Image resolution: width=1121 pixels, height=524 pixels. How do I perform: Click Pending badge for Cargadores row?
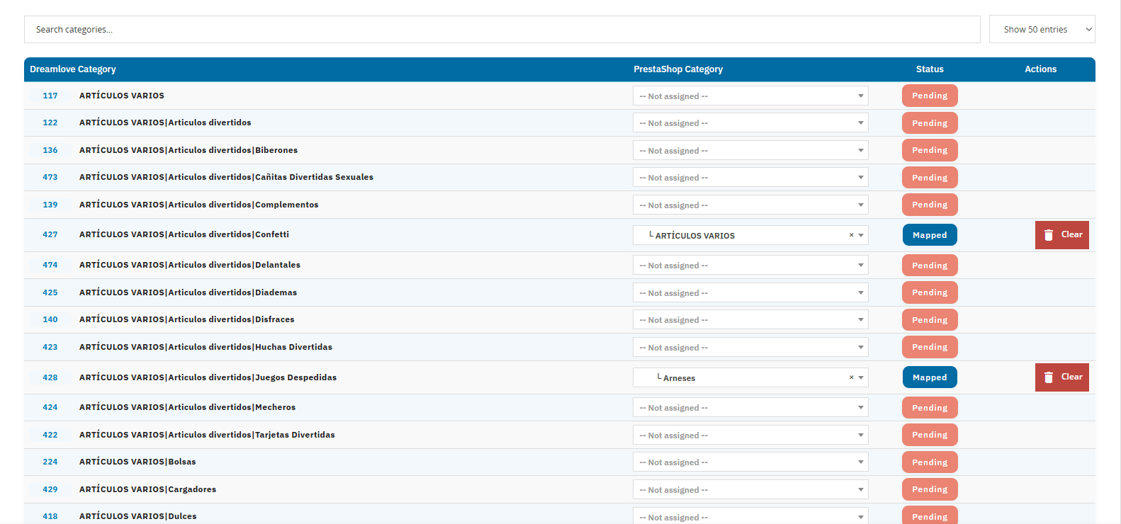pyautogui.click(x=929, y=489)
